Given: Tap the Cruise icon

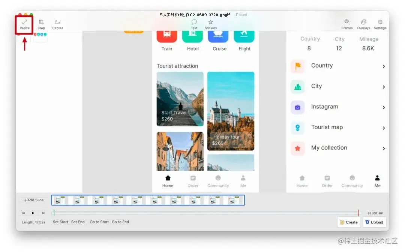Looking at the screenshot, I should pos(218,36).
